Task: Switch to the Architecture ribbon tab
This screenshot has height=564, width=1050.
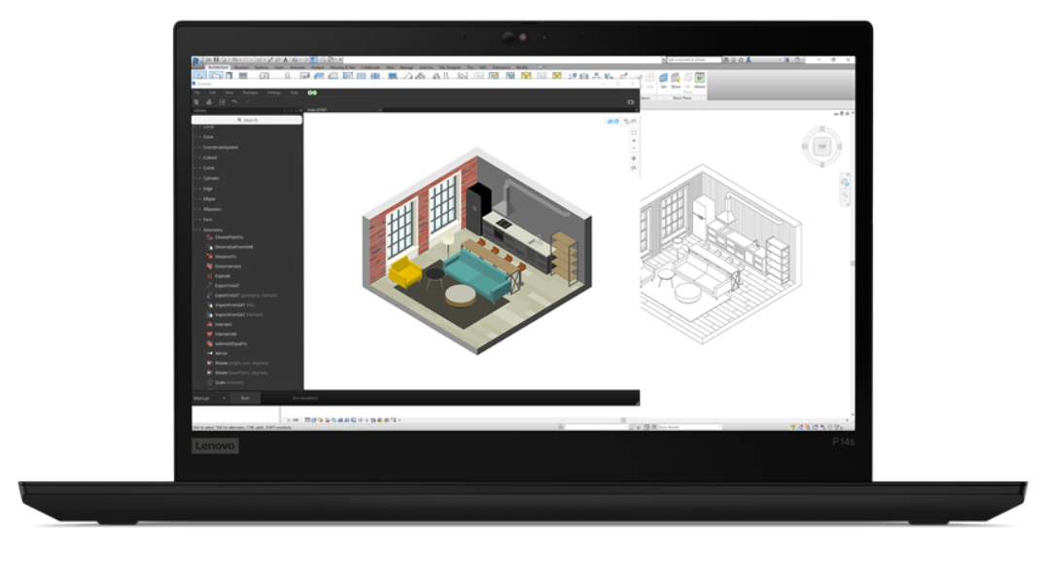Action: (x=216, y=67)
